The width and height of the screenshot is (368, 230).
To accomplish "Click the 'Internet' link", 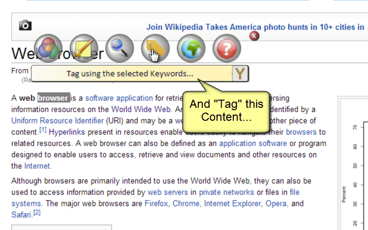I will 37,166.
